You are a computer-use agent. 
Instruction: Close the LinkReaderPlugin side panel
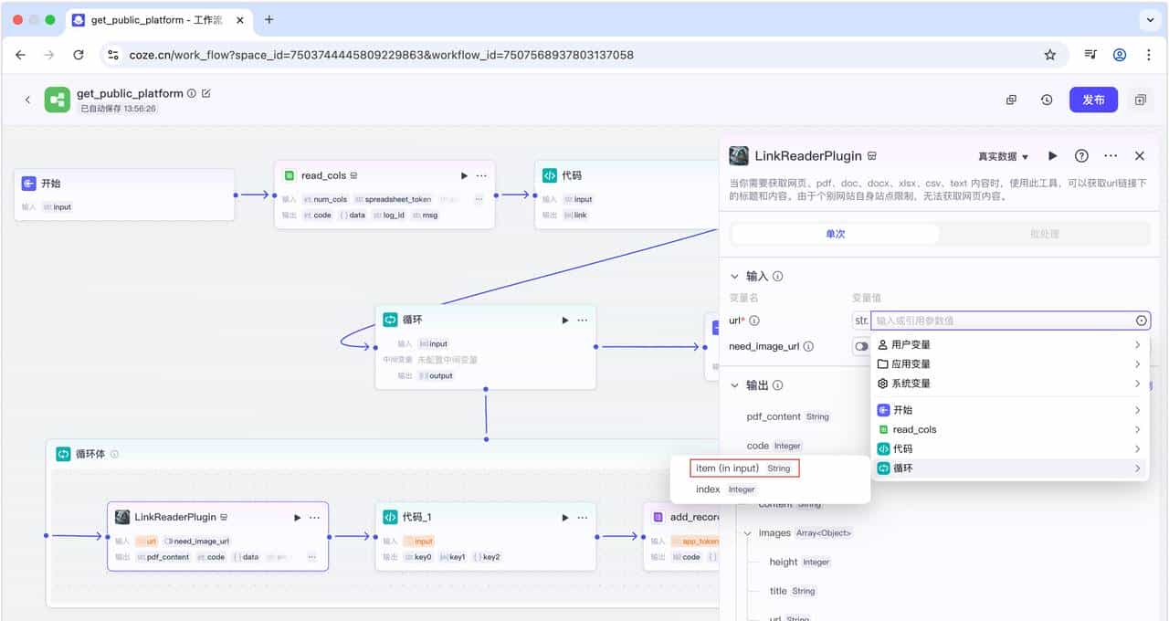click(x=1140, y=156)
